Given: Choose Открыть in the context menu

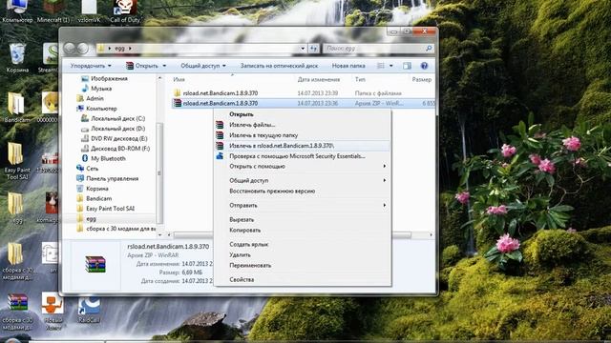Looking at the screenshot, I should (x=303, y=114).
